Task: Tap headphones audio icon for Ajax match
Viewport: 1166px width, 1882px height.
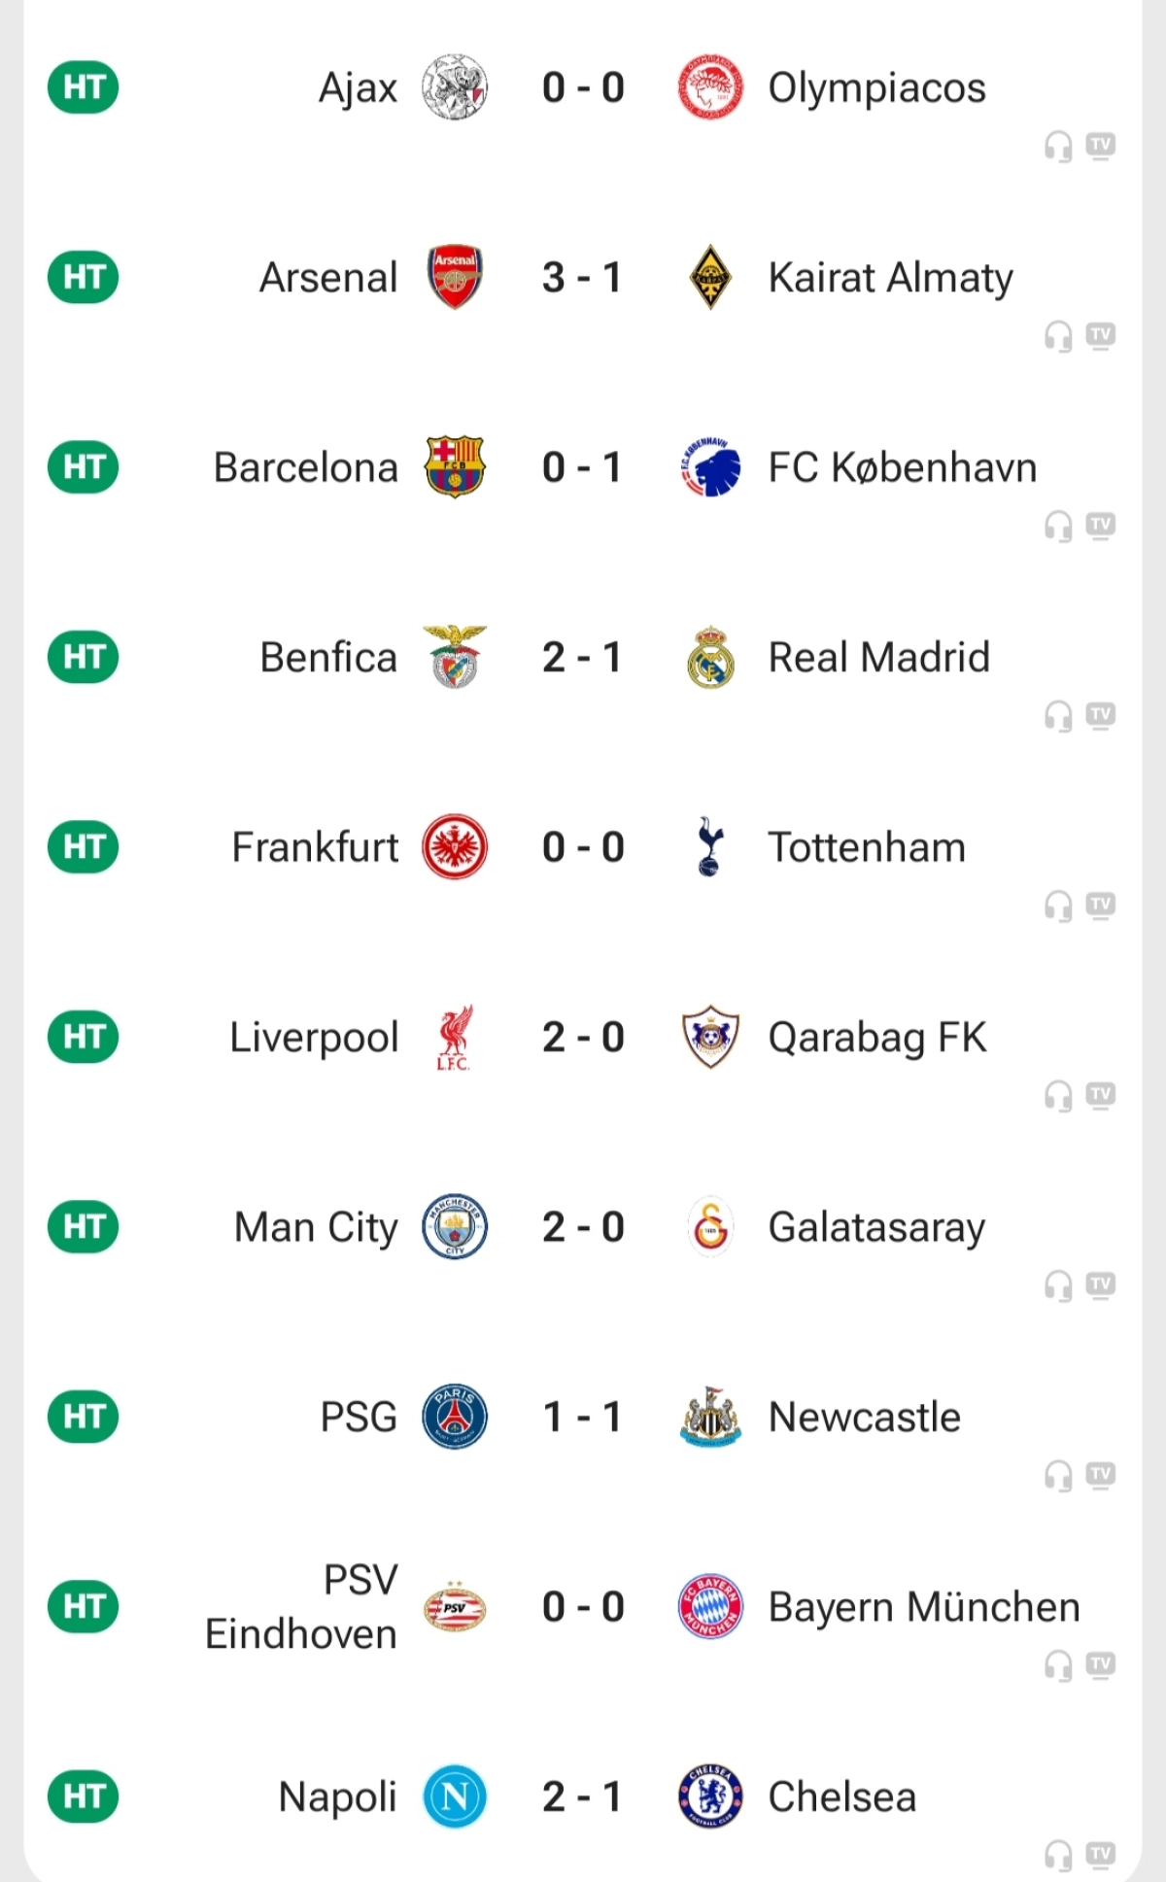Action: (x=1058, y=147)
